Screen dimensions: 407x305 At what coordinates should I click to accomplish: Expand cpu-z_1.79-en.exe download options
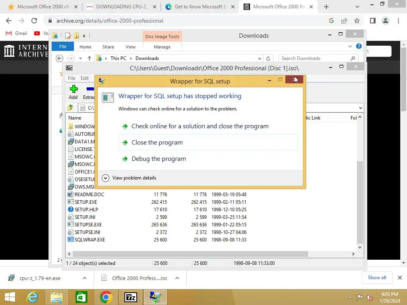85,278
